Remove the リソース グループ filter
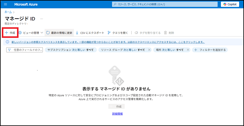The height and width of the screenshot is (126, 244). 149,50
